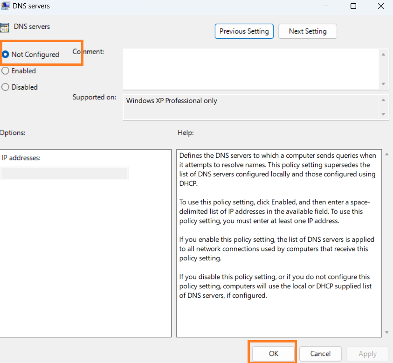The image size is (393, 363).
Task: Select the Not Configured radio button
Action: coord(6,55)
